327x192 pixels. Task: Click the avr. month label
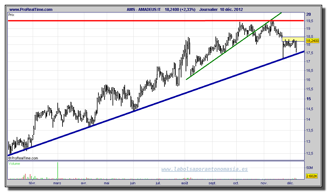point(84,183)
